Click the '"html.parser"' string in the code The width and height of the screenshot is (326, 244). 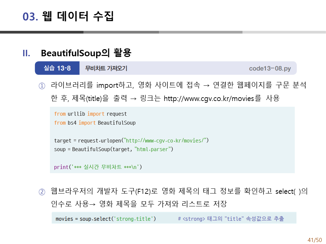click(152, 149)
